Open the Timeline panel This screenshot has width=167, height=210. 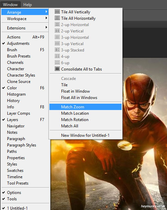tap(25, 177)
